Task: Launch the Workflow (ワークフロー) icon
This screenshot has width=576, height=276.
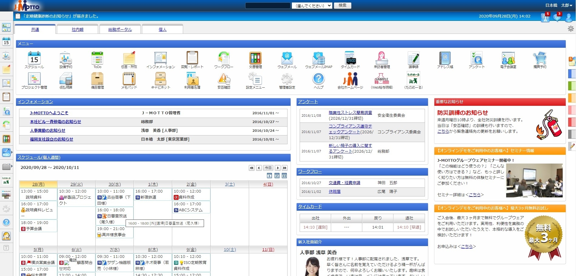Action: click(x=224, y=58)
